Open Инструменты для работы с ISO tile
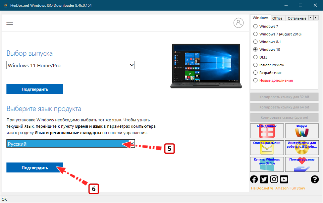This screenshot has width=323, height=203. coord(302,148)
